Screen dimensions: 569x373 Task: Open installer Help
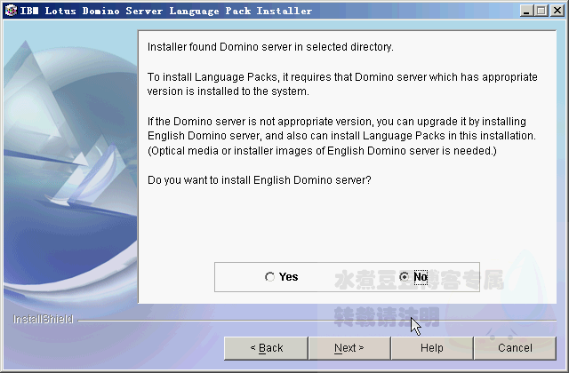click(x=432, y=348)
